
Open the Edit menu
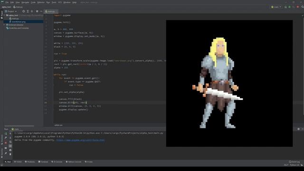pyautogui.click(x=12, y=2)
